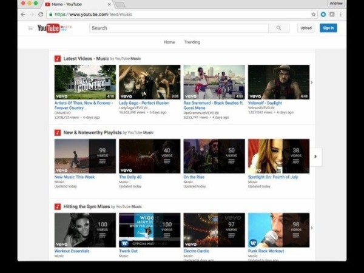364x273 pixels.
Task: Focus the YouTube Search field
Action: pos(179,28)
